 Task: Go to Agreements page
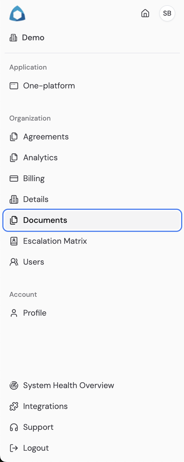(x=46, y=137)
